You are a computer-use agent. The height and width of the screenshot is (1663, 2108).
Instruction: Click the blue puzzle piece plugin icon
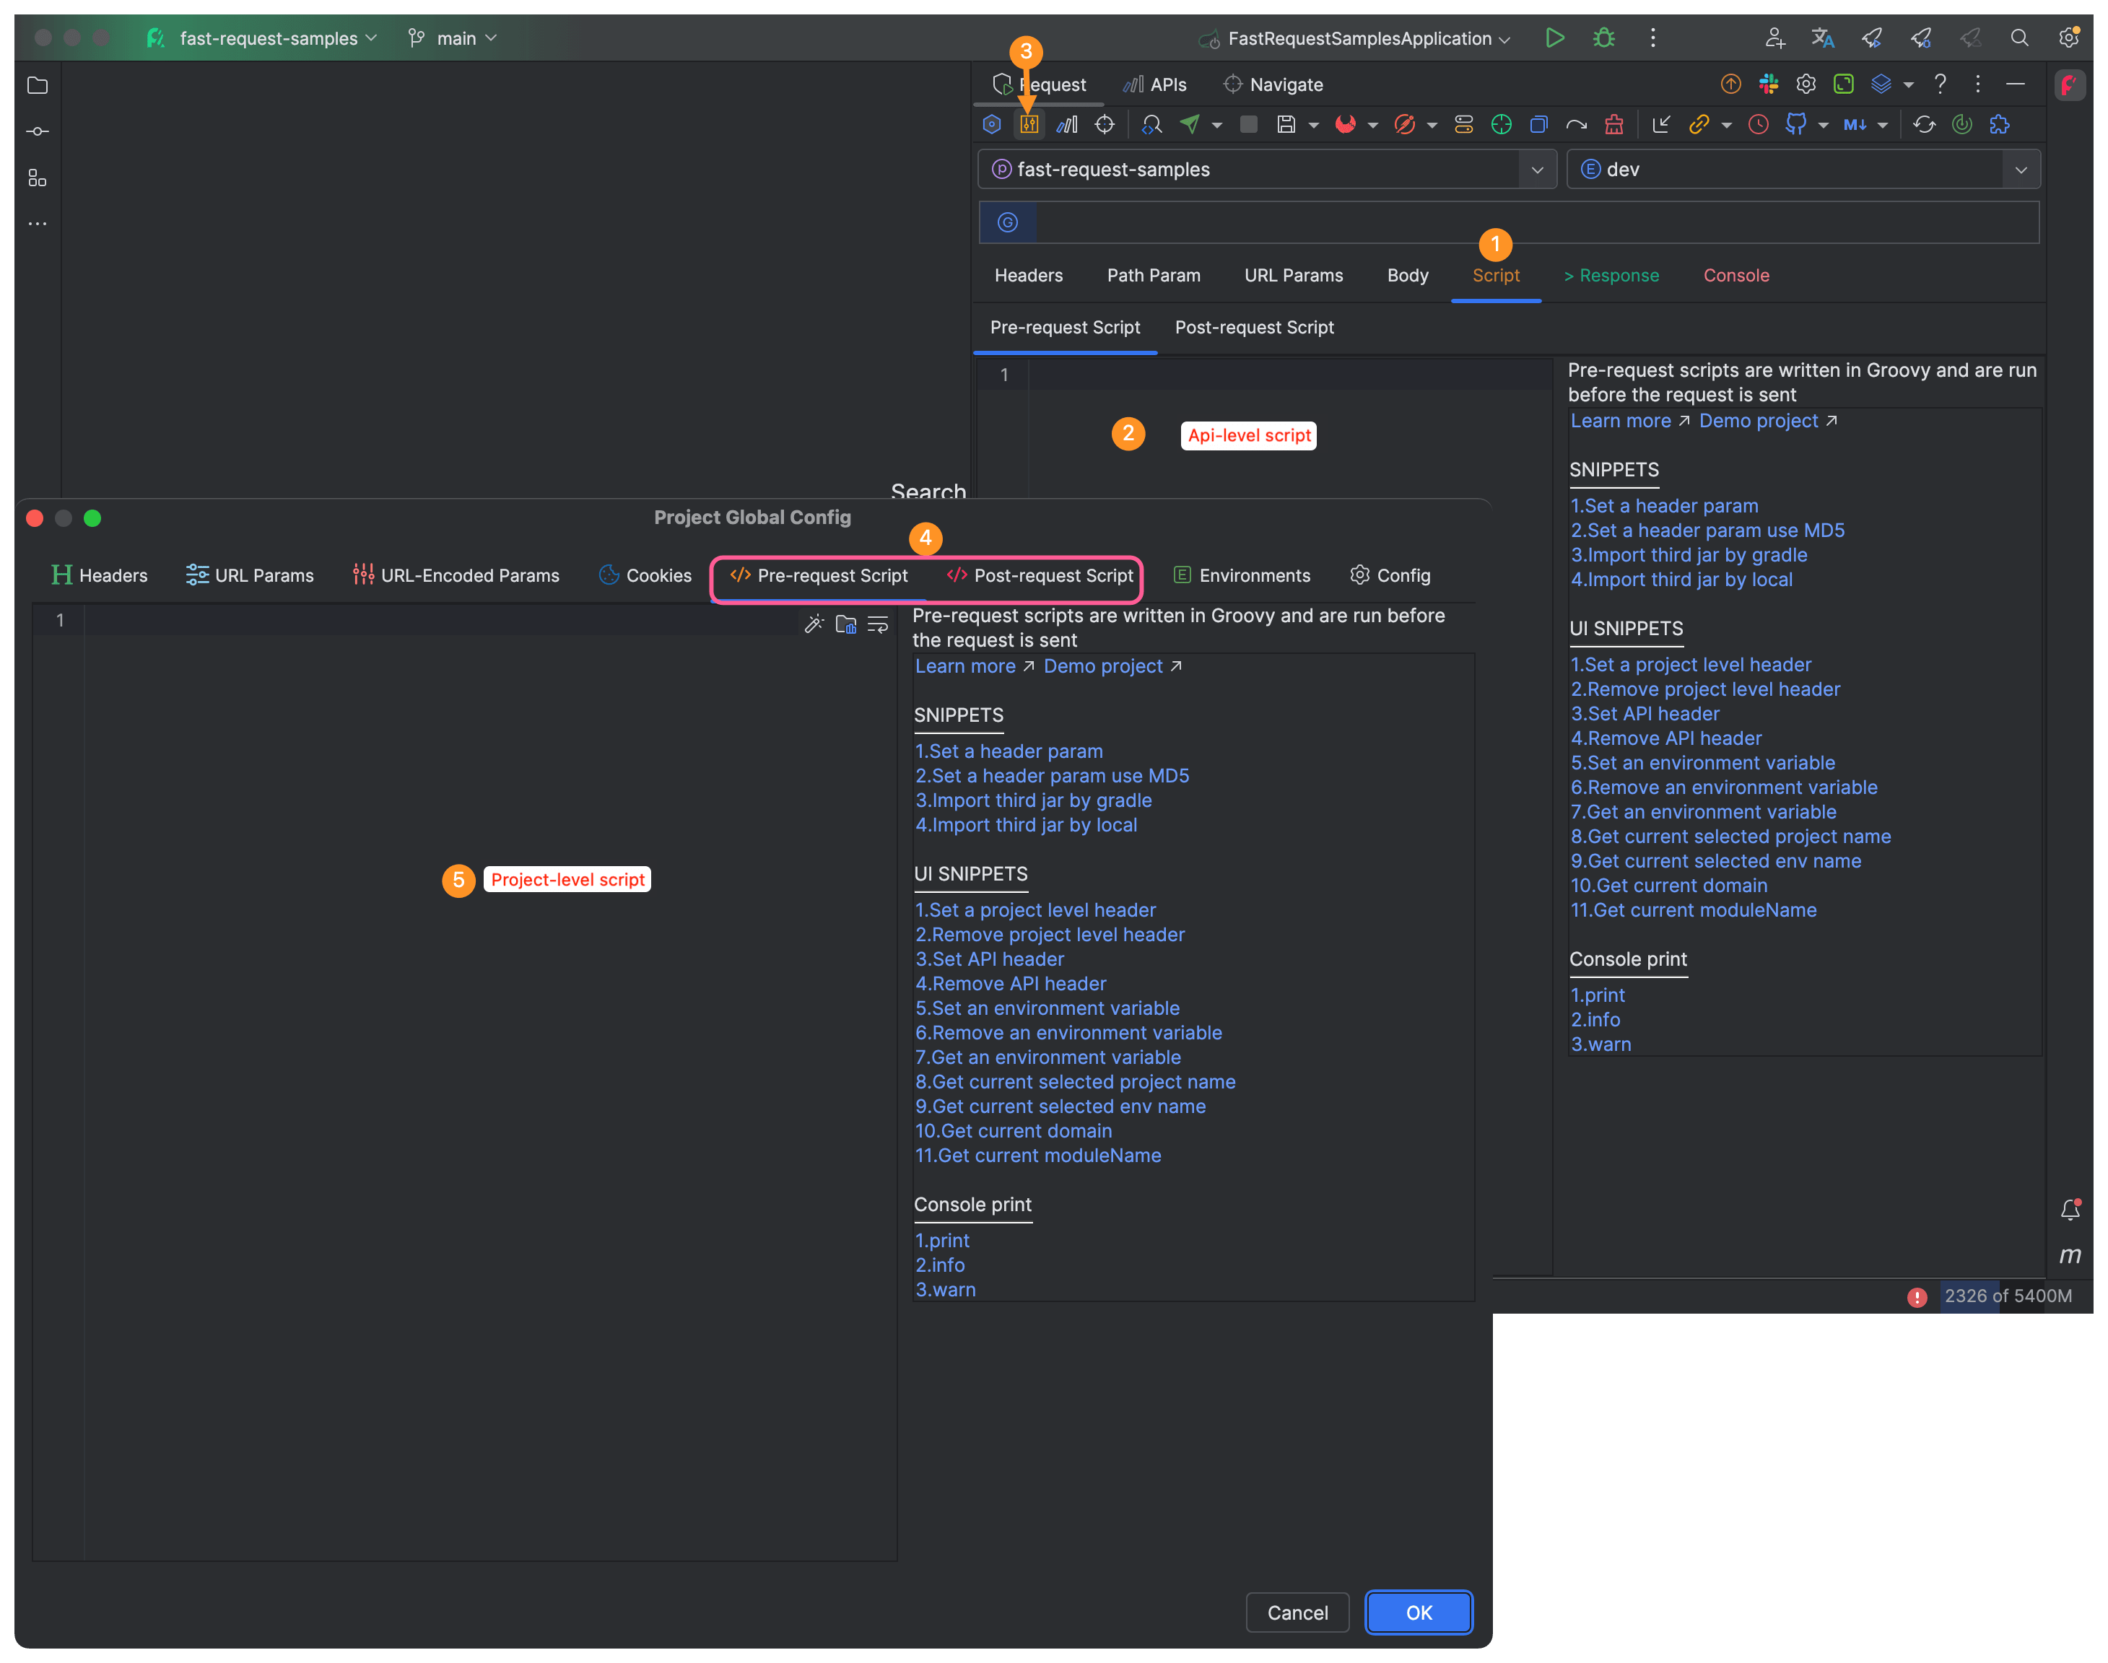(1999, 125)
